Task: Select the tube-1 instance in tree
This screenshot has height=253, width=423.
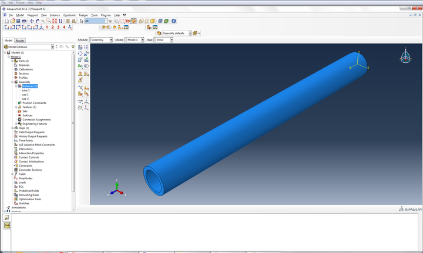Action: (26, 90)
